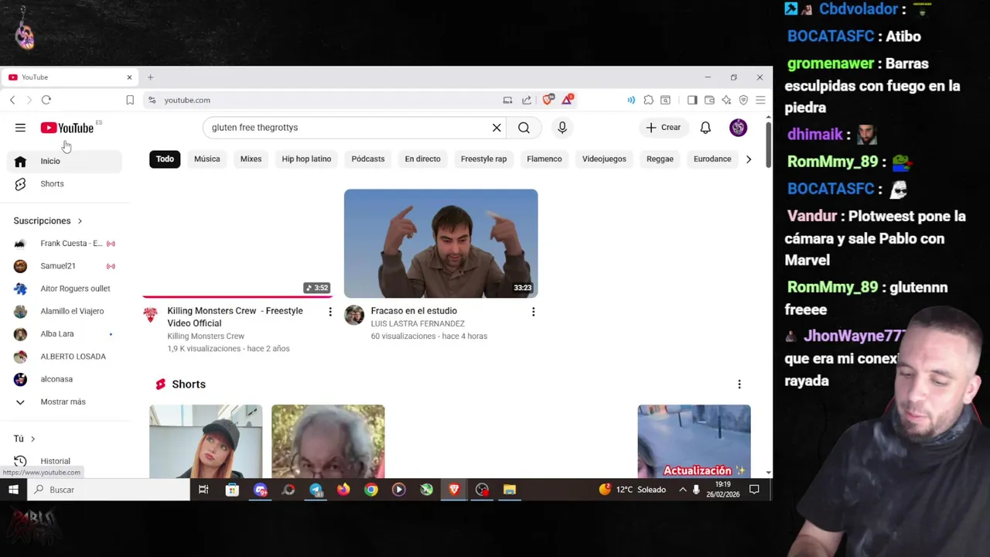Open YouTube notifications bell

tap(705, 128)
